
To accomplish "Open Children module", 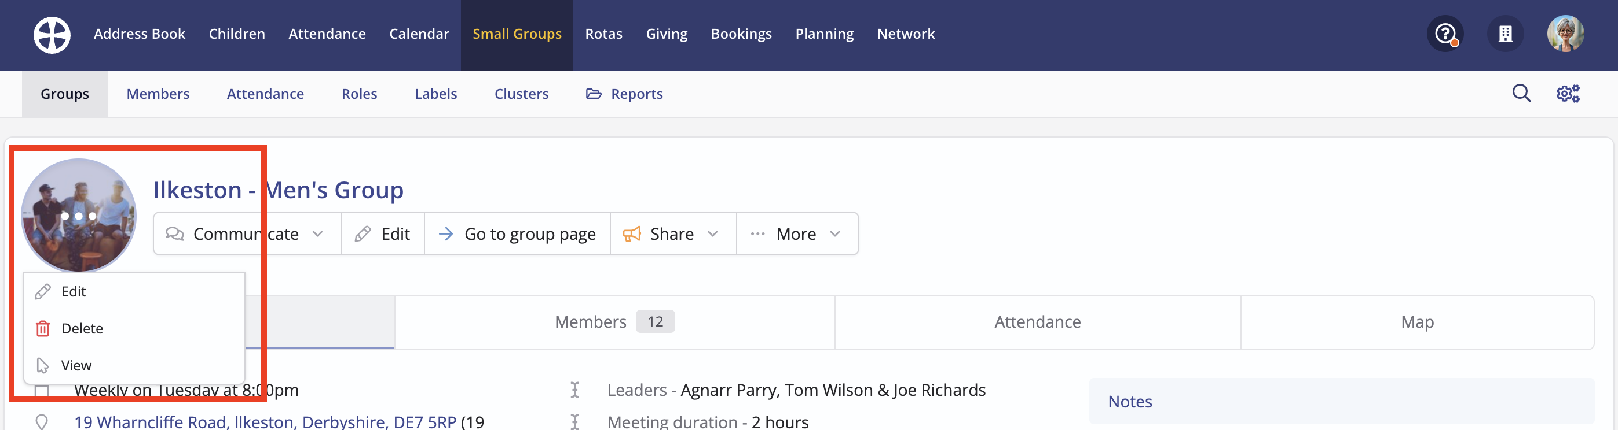I will click(x=237, y=34).
